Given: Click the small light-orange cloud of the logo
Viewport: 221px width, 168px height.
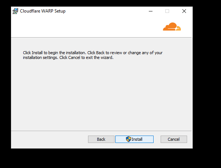Looking at the screenshot, I should click(178, 28).
